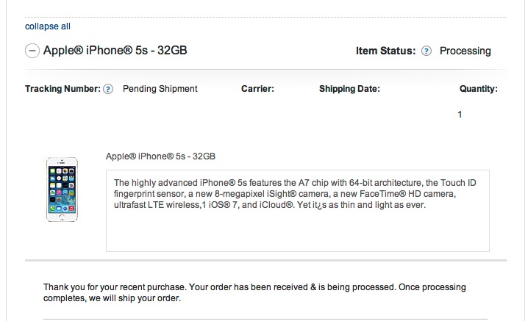Click the Tracking Number label
The height and width of the screenshot is (321, 528).
pyautogui.click(x=63, y=89)
